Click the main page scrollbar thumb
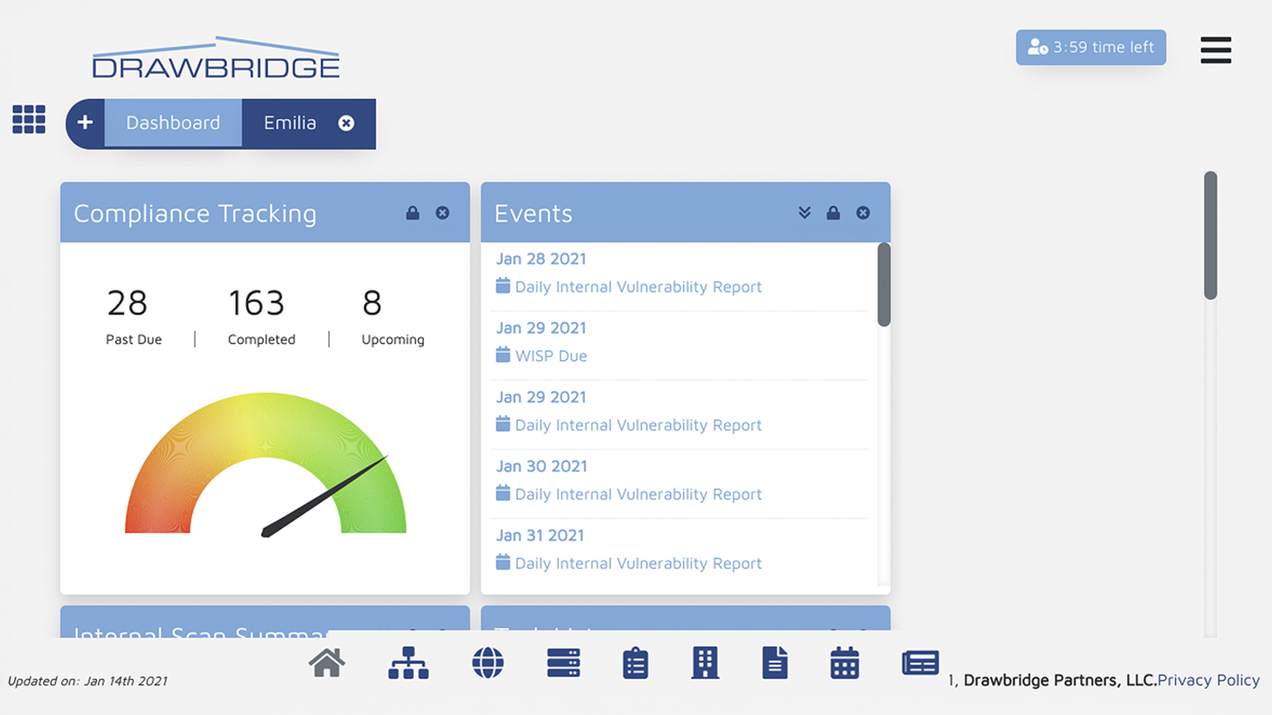 (1210, 235)
